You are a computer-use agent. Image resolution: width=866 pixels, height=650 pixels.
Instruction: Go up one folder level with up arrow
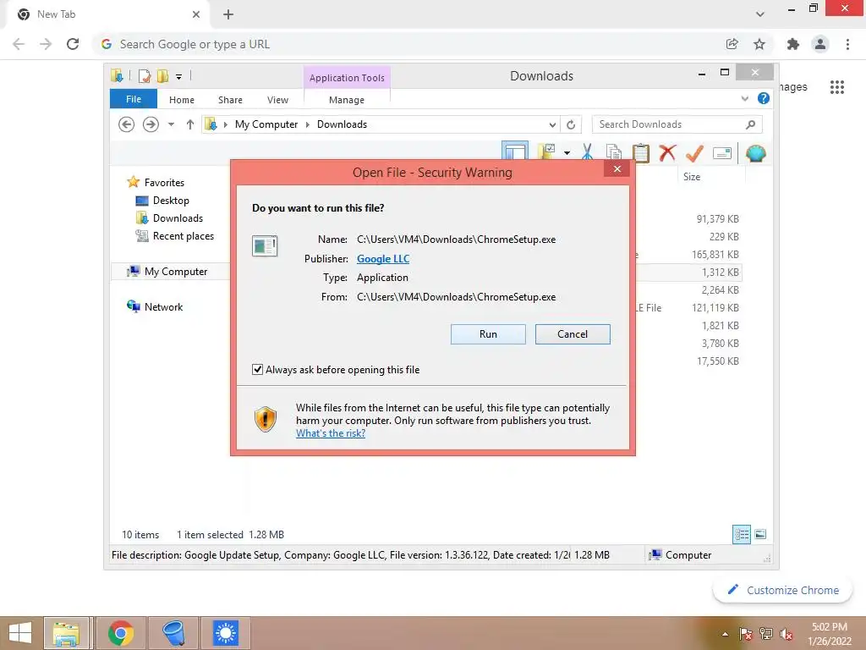tap(190, 124)
